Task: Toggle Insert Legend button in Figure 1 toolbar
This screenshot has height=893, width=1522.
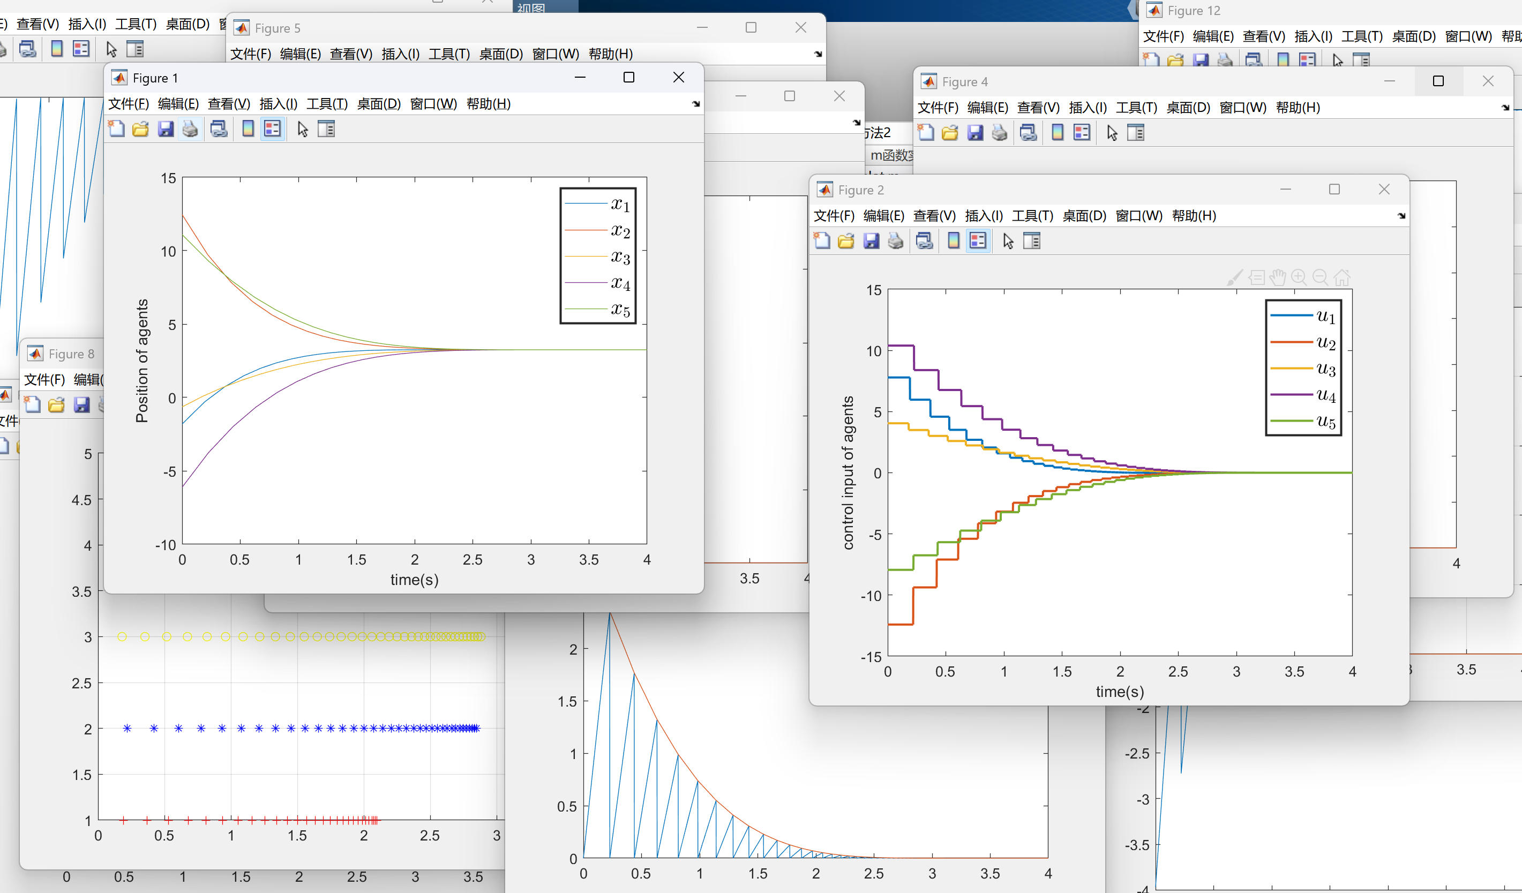Action: tap(273, 129)
